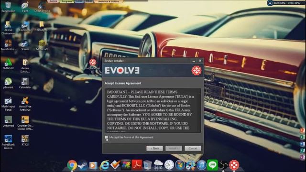Select the SMADAV desktop icon
The width and height of the screenshot is (306, 172).
coord(8,64)
